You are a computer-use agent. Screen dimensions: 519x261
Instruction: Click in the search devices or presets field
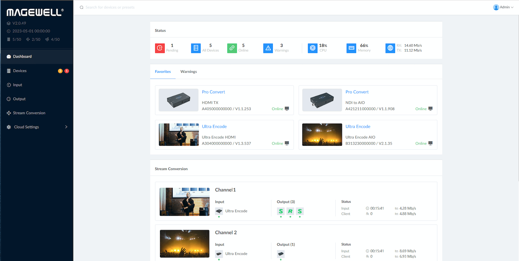110,7
